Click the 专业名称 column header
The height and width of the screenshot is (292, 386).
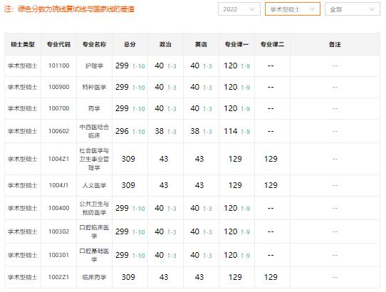click(x=94, y=44)
